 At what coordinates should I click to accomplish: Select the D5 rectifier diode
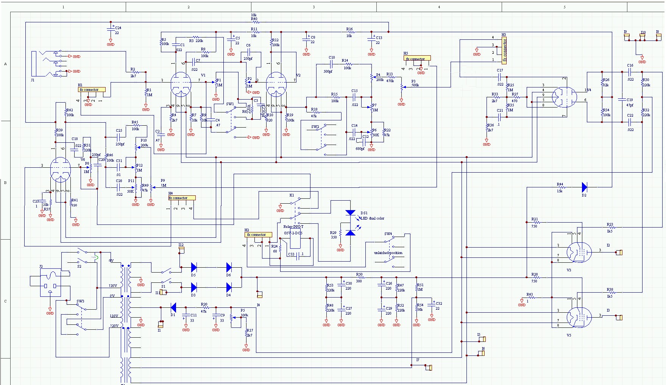pos(194,267)
